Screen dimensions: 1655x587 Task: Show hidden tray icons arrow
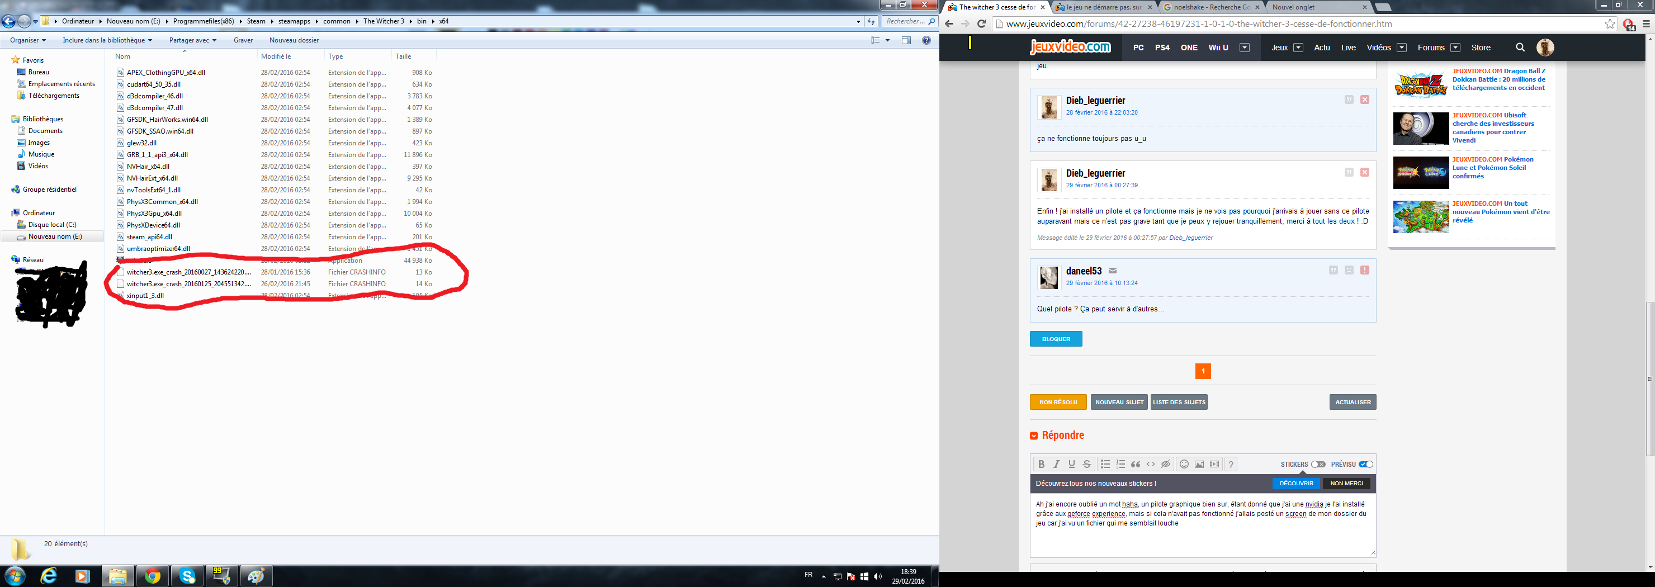point(824,577)
